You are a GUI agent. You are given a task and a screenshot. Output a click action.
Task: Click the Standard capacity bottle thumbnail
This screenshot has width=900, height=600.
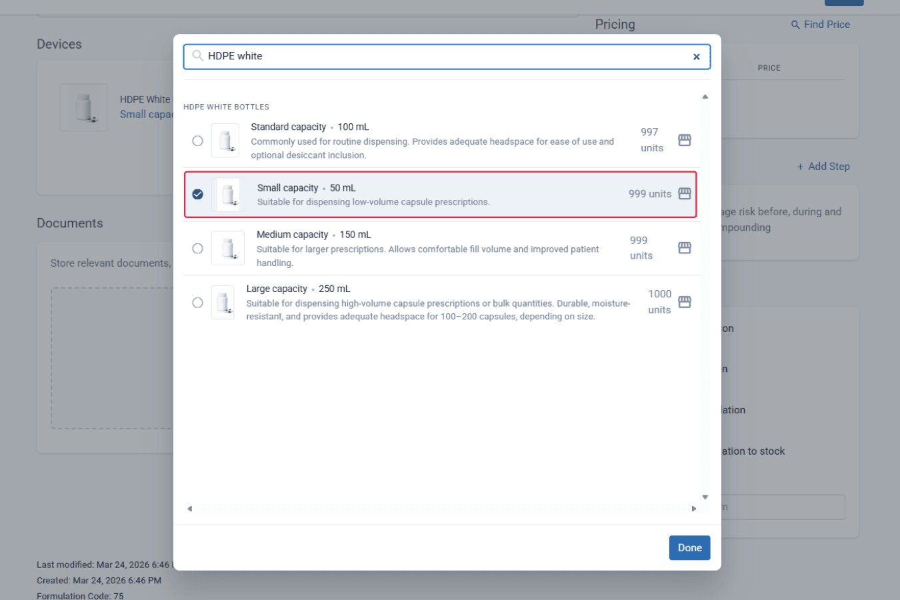[x=225, y=141]
